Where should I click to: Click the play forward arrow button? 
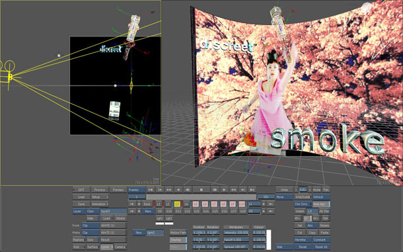tap(224, 190)
